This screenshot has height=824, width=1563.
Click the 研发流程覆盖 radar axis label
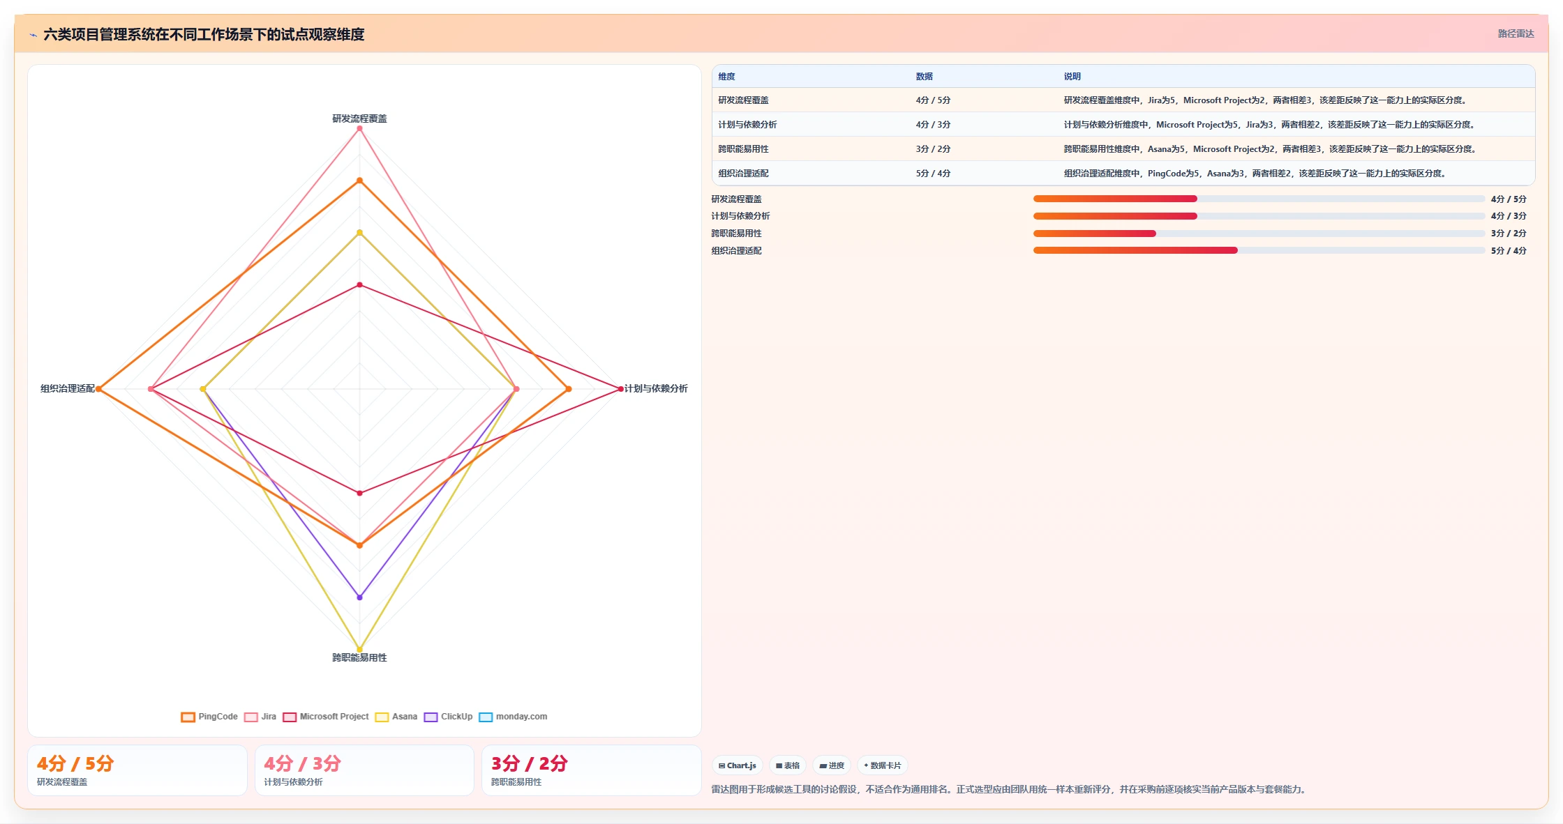coord(359,119)
